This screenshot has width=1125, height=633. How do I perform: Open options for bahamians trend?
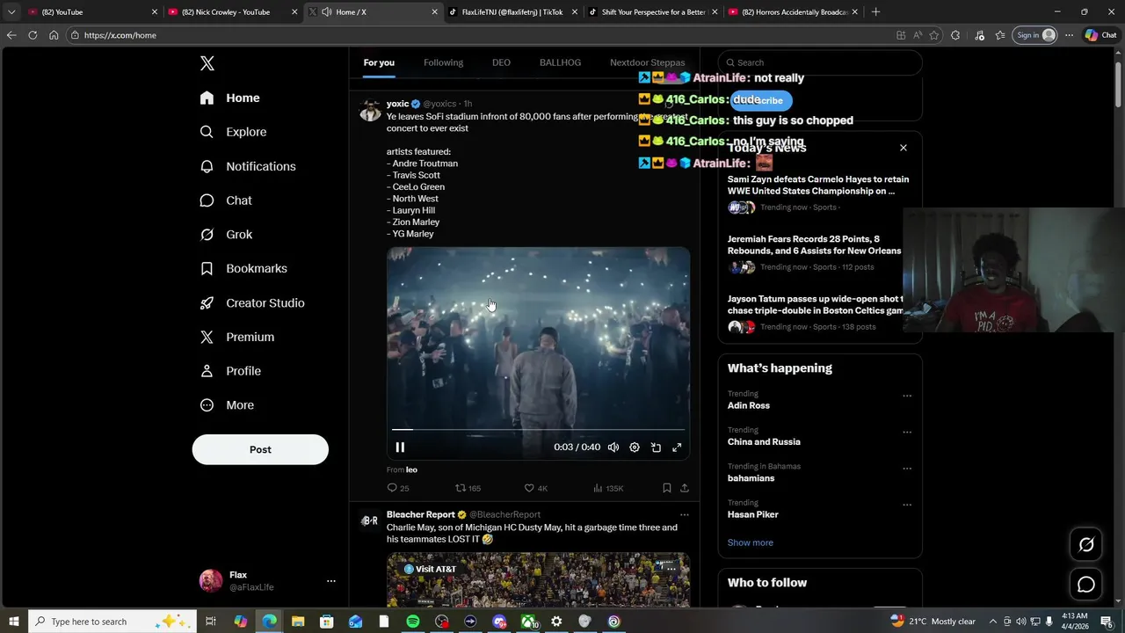point(907,469)
